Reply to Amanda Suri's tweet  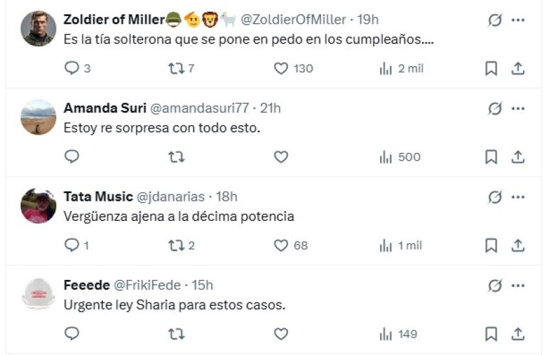coord(72,157)
